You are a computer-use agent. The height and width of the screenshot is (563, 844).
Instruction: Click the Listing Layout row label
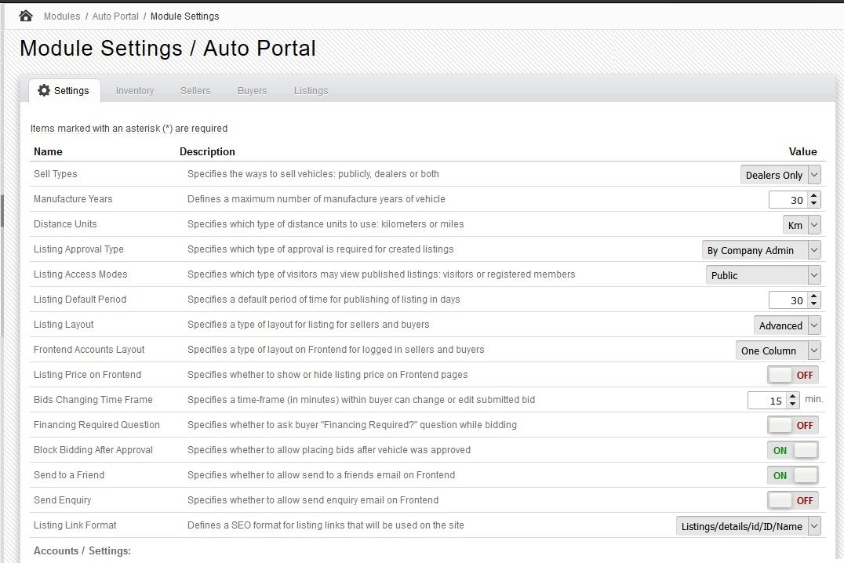coord(64,325)
